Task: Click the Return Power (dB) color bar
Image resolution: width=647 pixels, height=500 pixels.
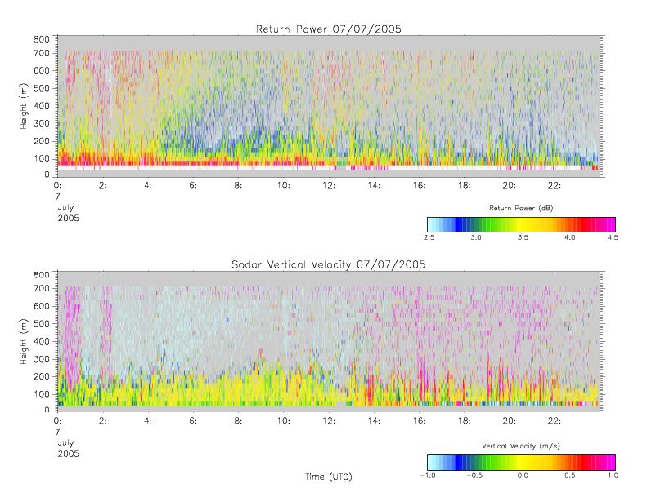Action: (x=521, y=224)
